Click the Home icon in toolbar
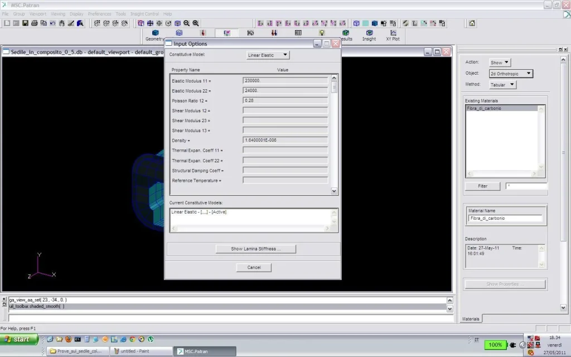This screenshot has width=571, height=357. [x=472, y=23]
